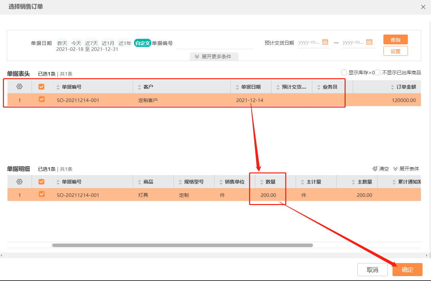
Task: Open the first delivery date calendar icon
Action: tap(325, 42)
